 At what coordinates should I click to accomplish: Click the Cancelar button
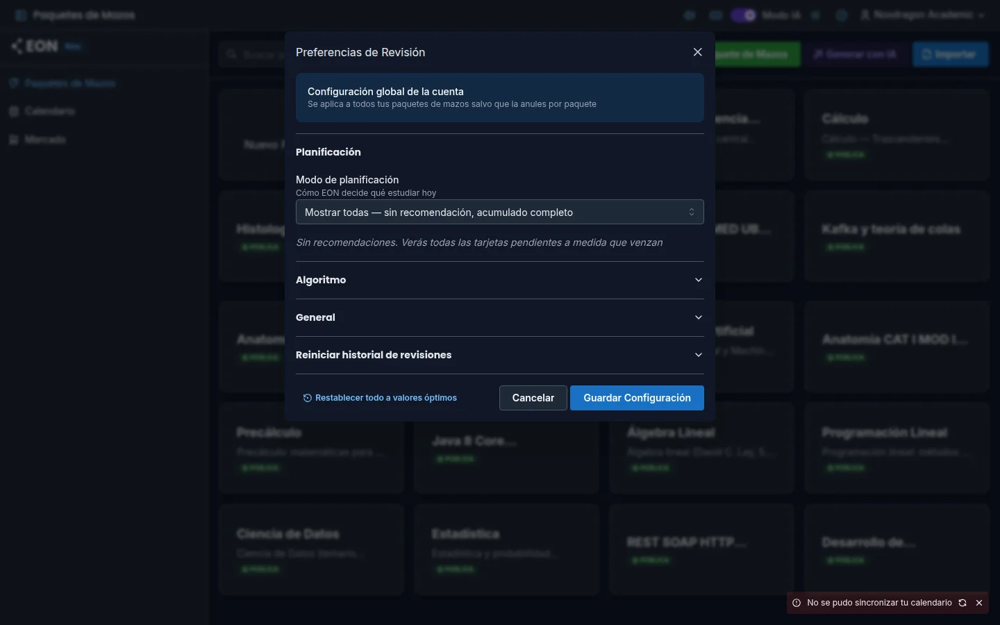(x=533, y=398)
